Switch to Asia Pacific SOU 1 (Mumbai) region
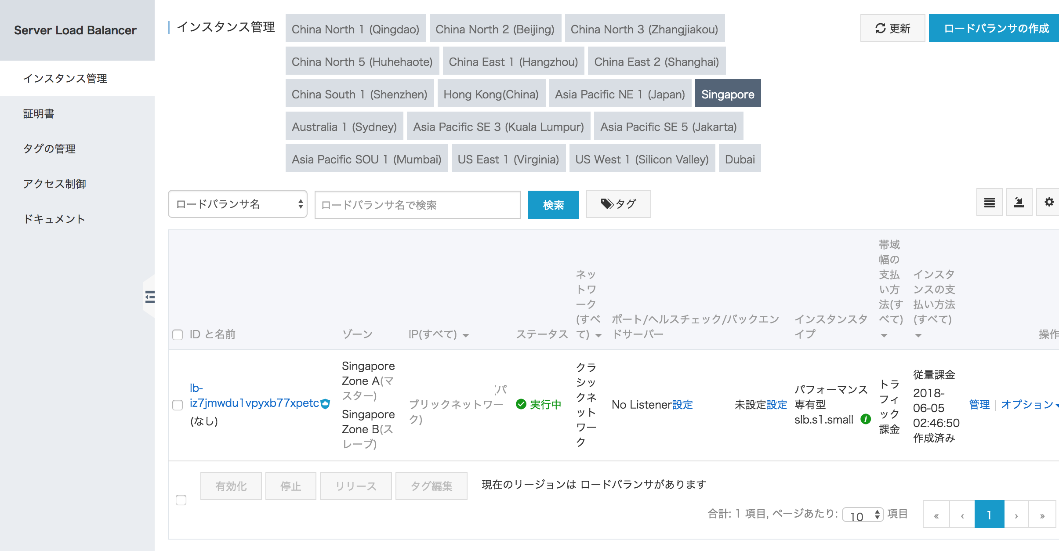The height and width of the screenshot is (551, 1059). pyautogui.click(x=366, y=159)
